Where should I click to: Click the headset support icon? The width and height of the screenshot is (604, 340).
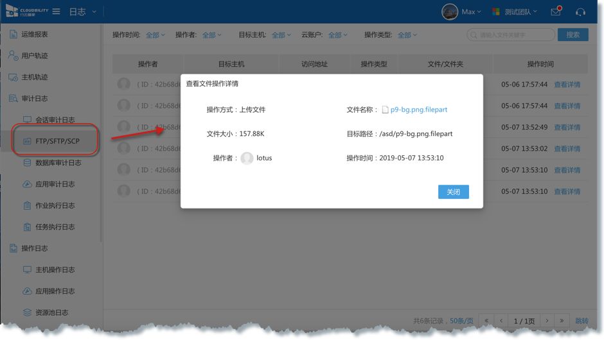tap(580, 12)
